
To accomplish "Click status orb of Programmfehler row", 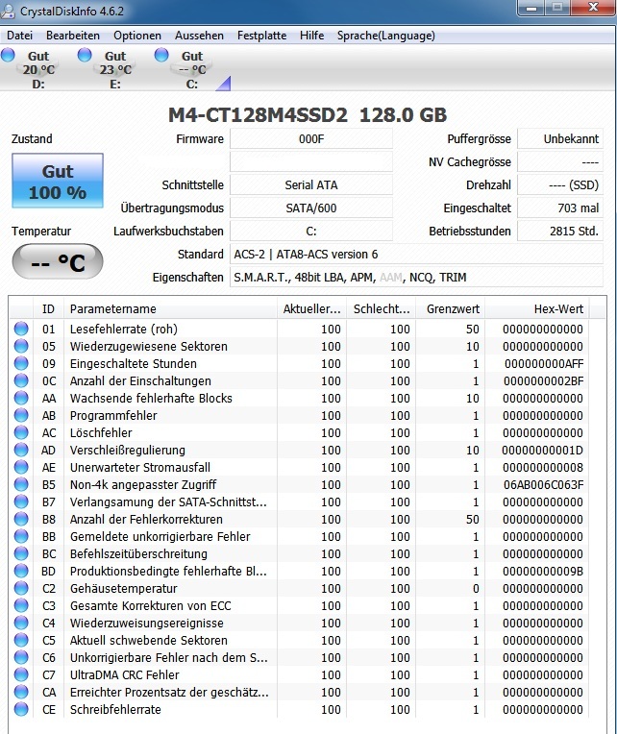I will (x=21, y=415).
